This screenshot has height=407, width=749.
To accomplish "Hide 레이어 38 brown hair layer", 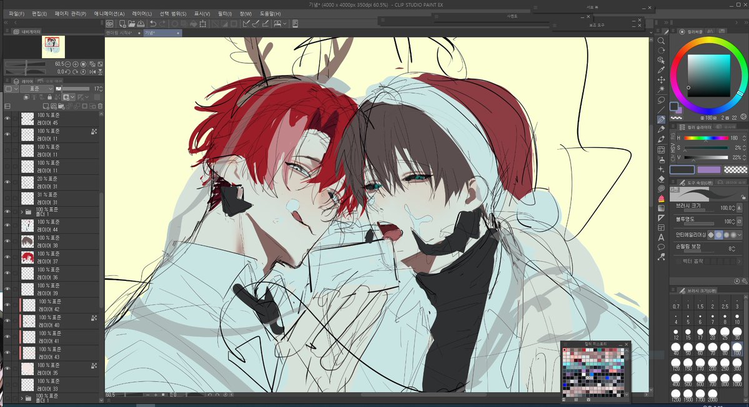I will (7, 242).
